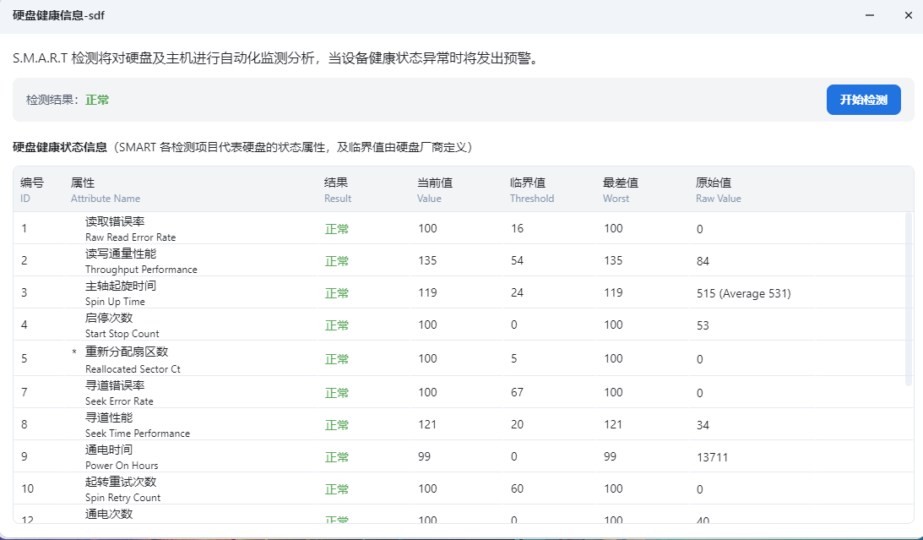Viewport: 923px width, 540px height.
Task: Click the green 正常 detection result text
Action: point(97,100)
